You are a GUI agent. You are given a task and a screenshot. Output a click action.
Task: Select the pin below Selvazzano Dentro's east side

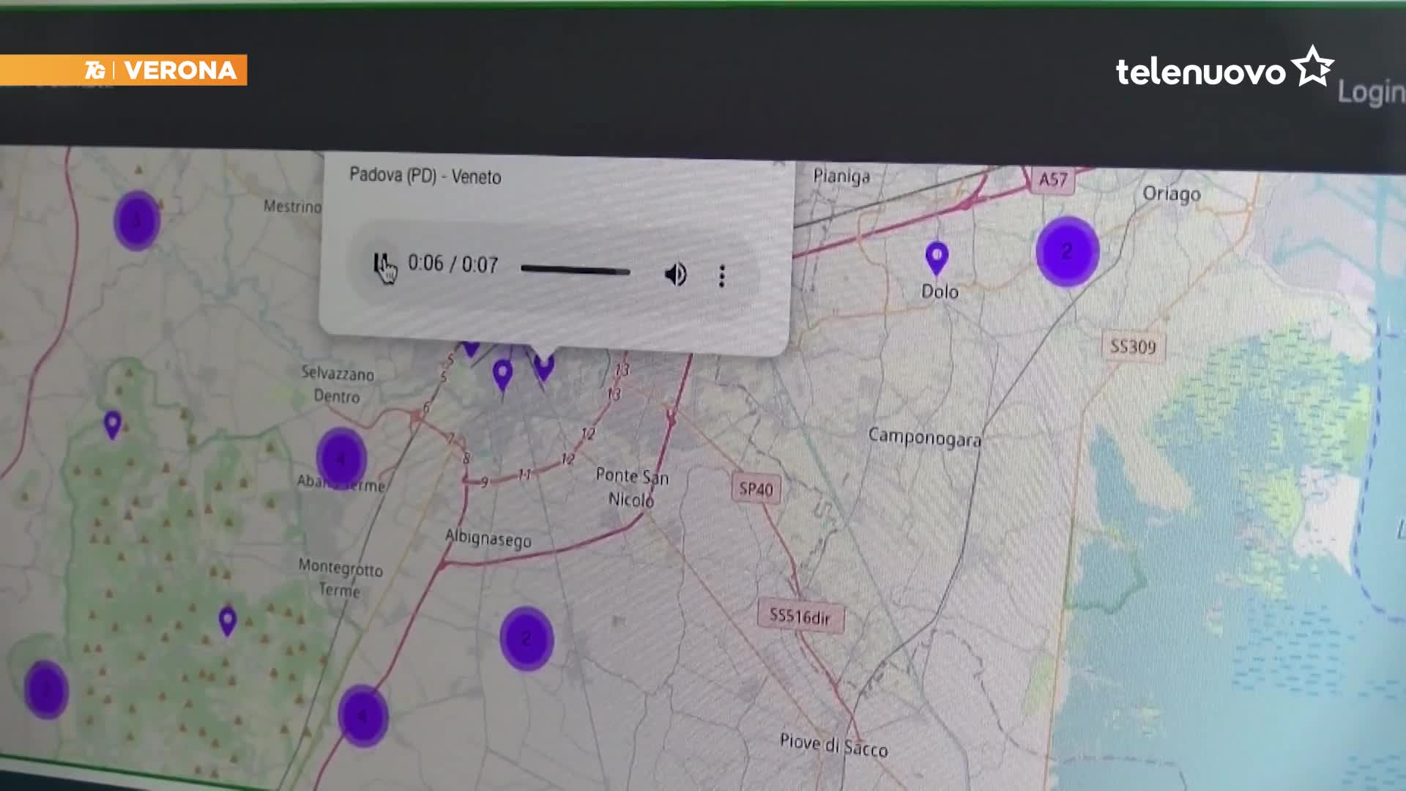[502, 374]
